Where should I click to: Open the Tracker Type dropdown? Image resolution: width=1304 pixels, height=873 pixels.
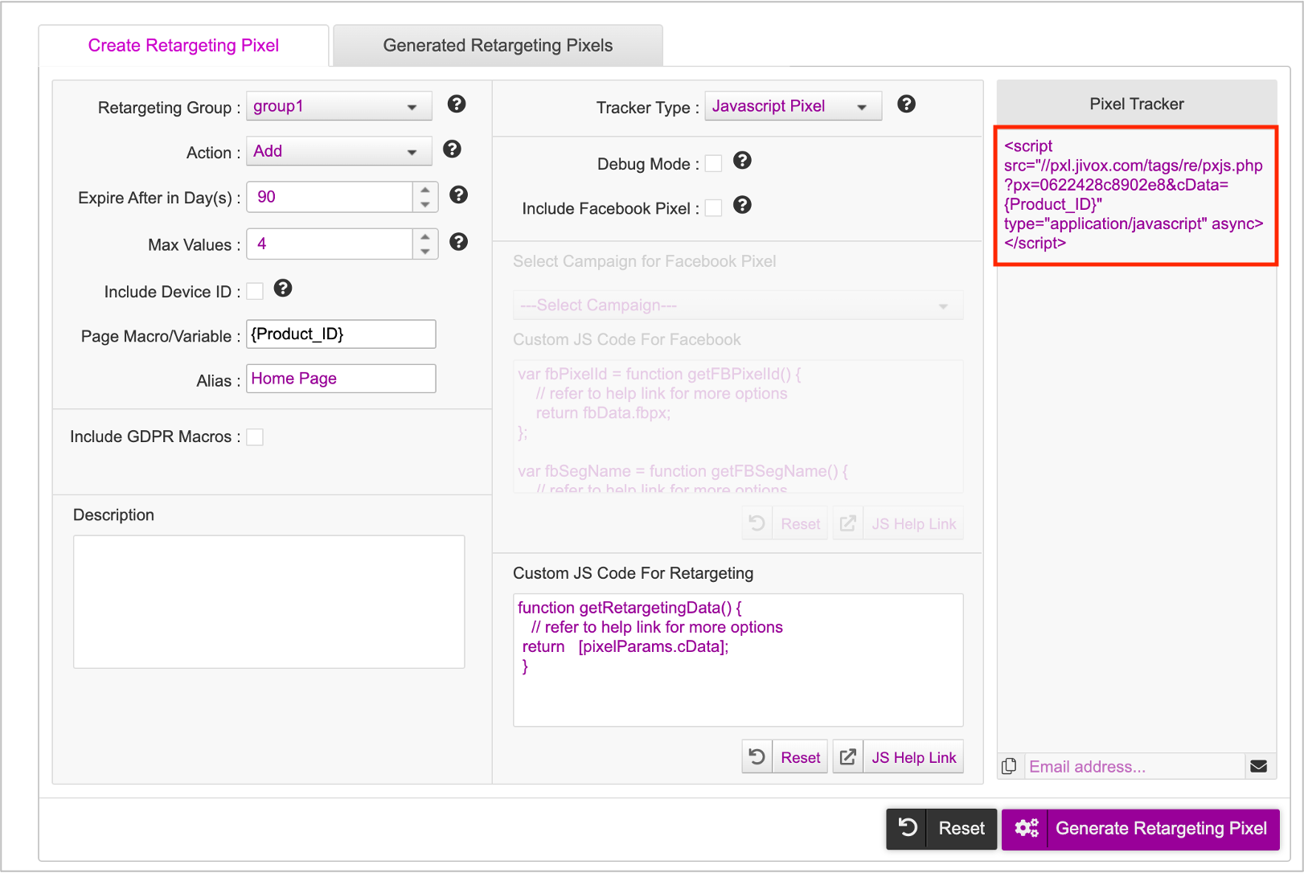tap(793, 106)
